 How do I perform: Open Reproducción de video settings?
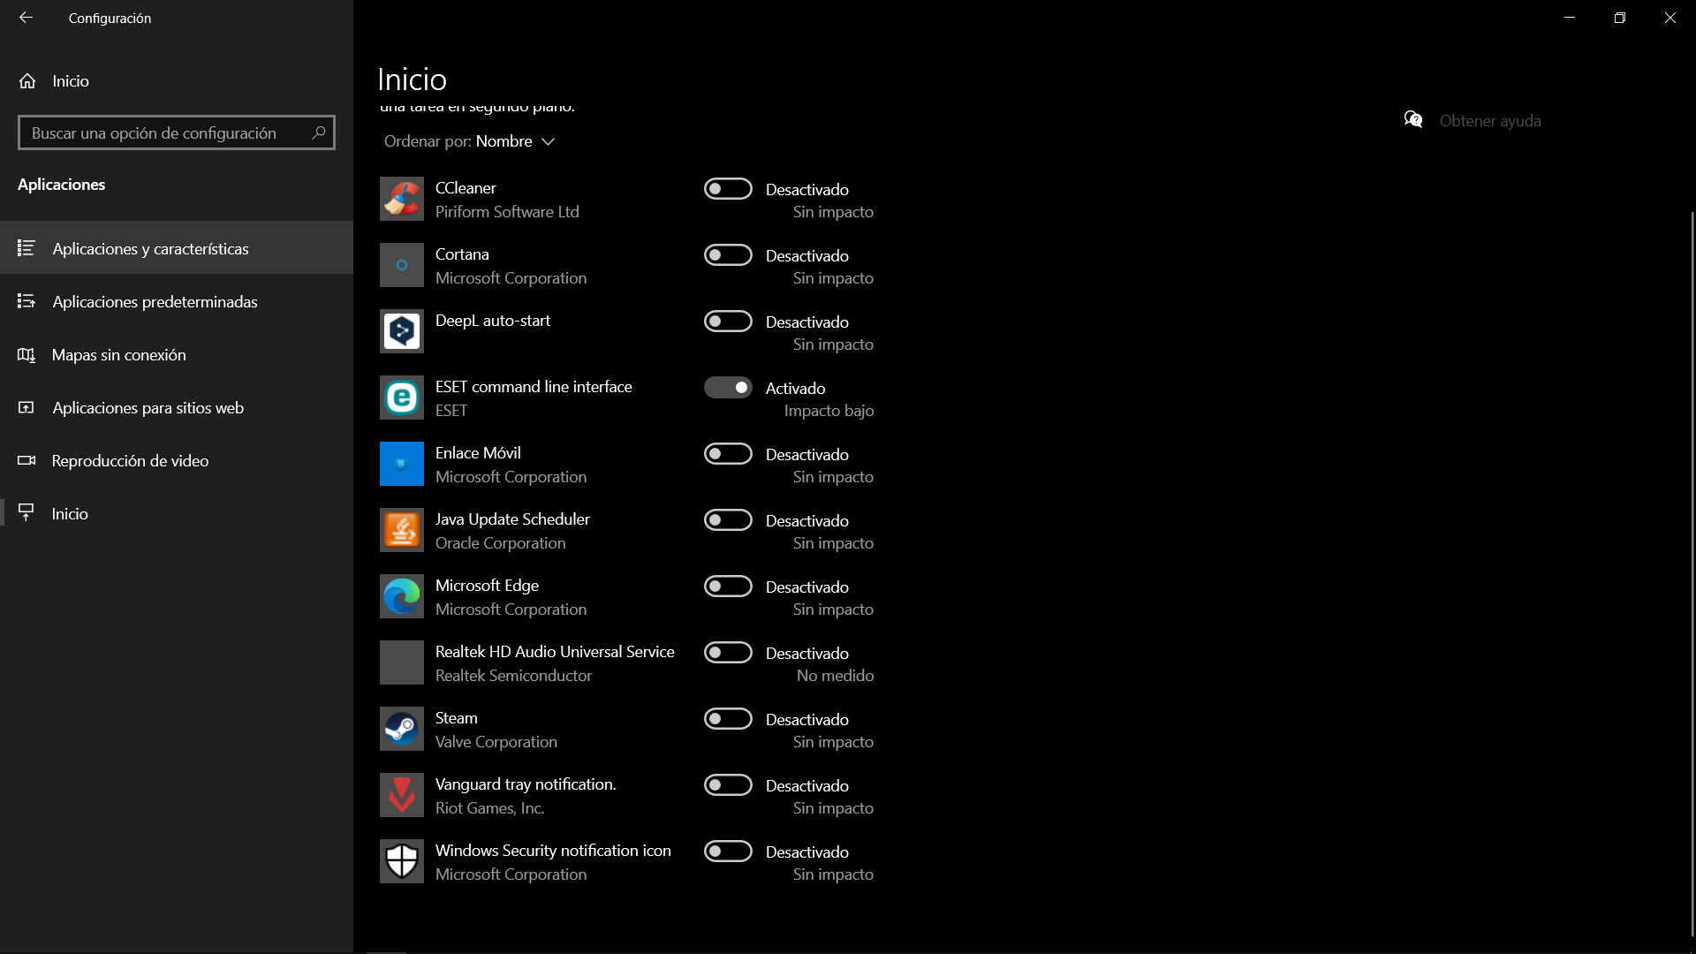177,460
